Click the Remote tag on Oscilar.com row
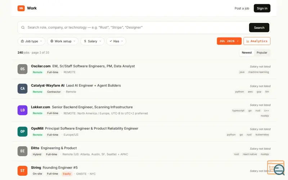The height and width of the screenshot is (180, 288). pos(37,72)
